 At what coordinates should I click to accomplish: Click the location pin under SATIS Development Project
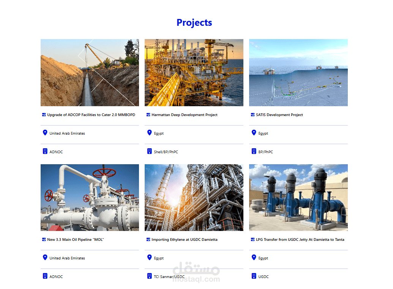(254, 132)
